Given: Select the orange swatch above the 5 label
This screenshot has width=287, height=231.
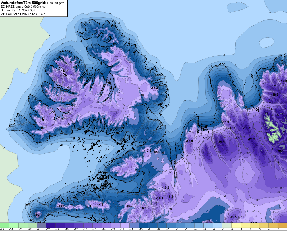Looking at the screenshot, I should point(282,225).
